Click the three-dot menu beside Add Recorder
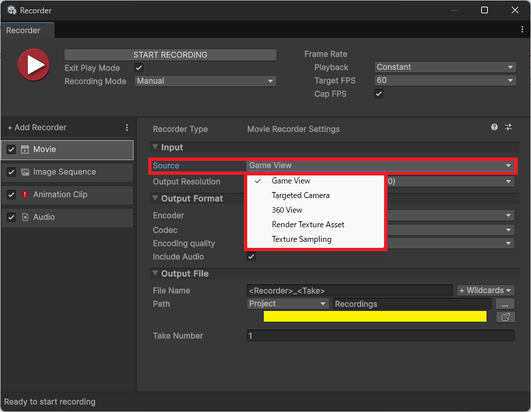This screenshot has width=531, height=412. (x=127, y=128)
